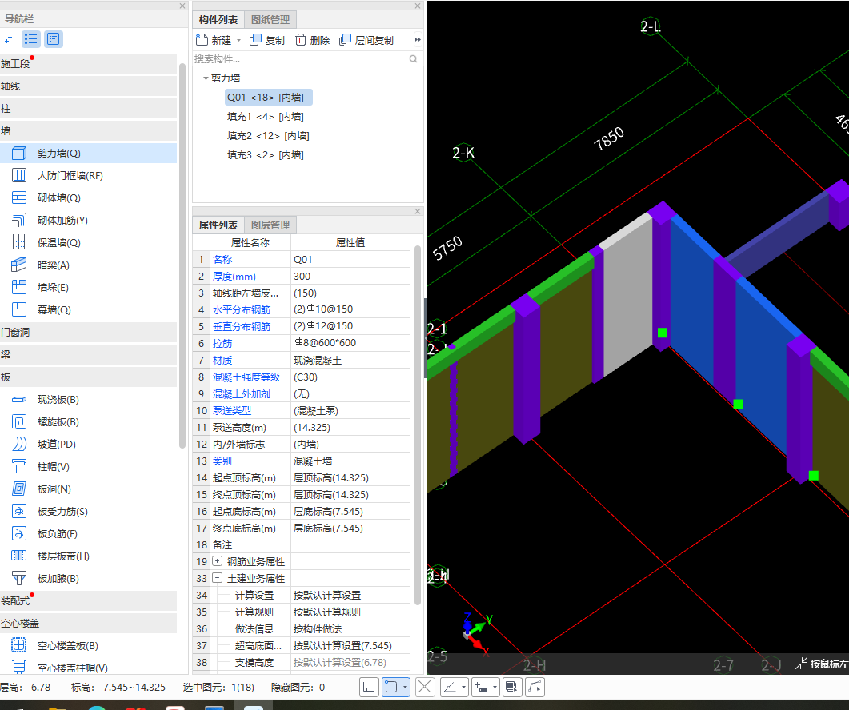Expand the 门窗洞 category in navigation bar

tap(88, 333)
